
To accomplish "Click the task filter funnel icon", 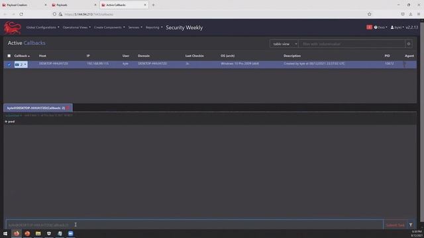I will click(x=411, y=225).
